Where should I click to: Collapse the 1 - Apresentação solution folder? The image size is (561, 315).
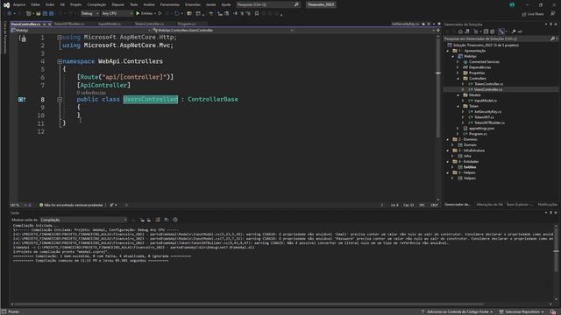[448, 51]
